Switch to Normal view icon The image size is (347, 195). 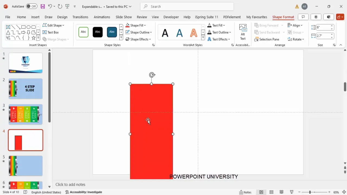[261, 192]
